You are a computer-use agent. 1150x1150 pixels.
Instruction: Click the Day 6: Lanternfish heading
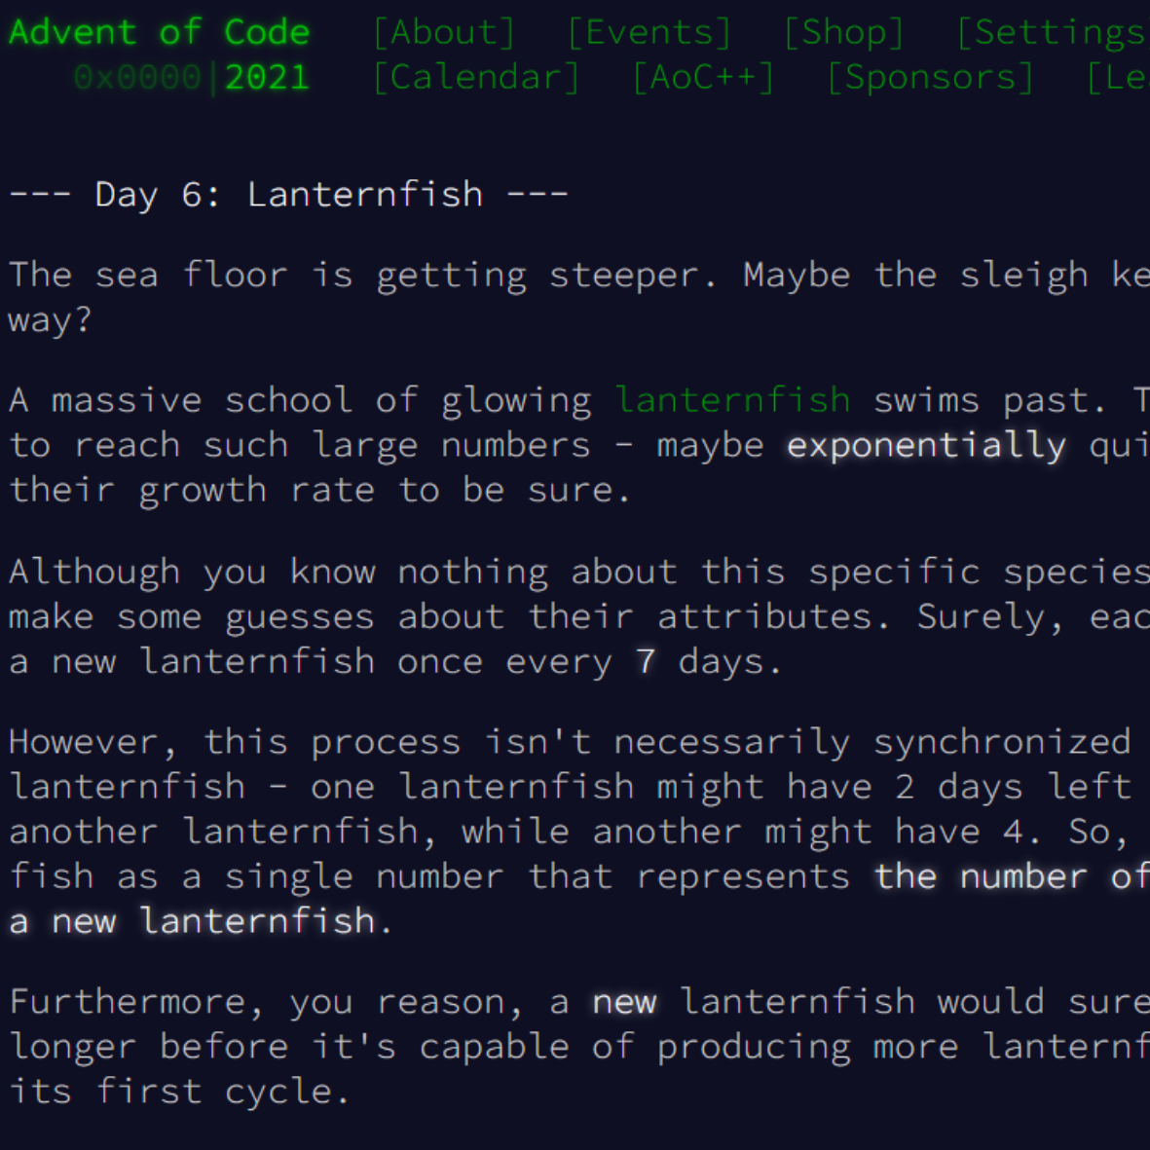point(288,194)
